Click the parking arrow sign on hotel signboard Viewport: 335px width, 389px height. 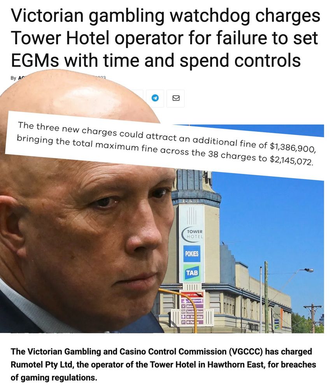(192, 322)
